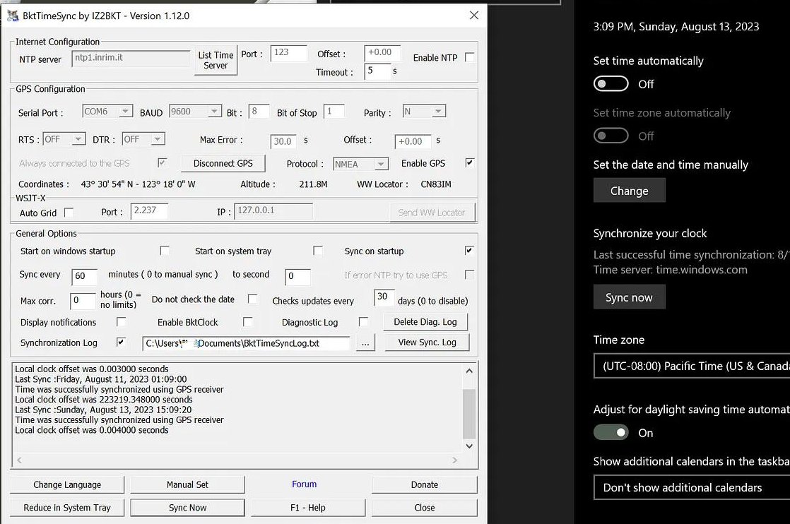Click the BktTimeSync Sync Now button

pos(187,508)
